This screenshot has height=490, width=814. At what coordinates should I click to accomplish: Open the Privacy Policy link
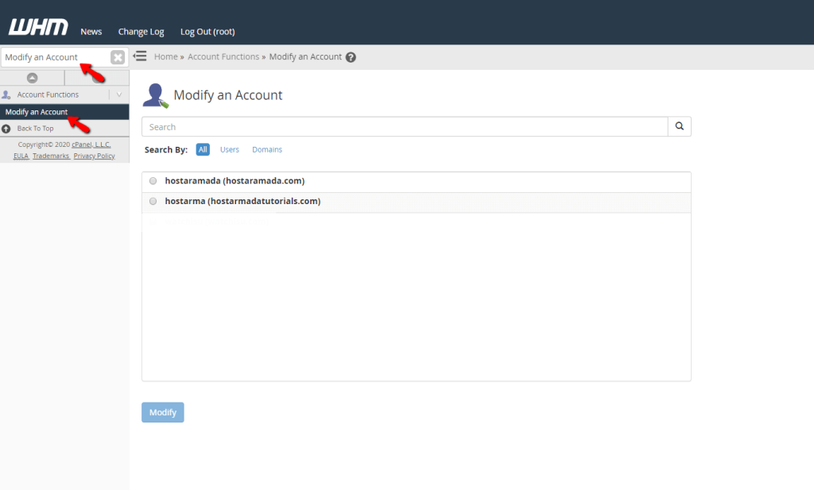[x=94, y=155]
